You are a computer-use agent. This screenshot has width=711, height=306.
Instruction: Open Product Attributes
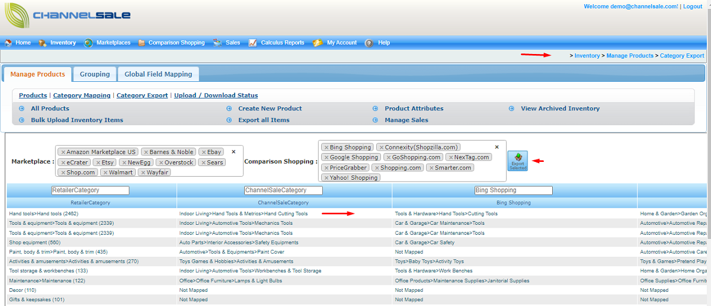click(x=414, y=109)
